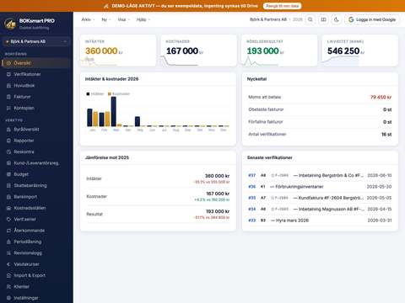Toggle dark mode with the moon icon
The image size is (405, 303).
click(x=337, y=19)
